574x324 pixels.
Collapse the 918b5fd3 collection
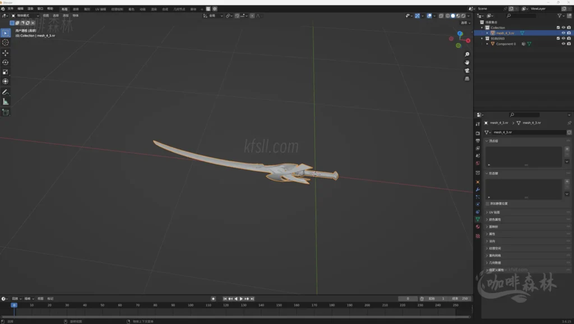point(482,38)
